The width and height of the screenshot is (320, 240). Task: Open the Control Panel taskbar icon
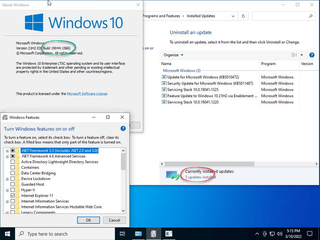tap(138, 234)
